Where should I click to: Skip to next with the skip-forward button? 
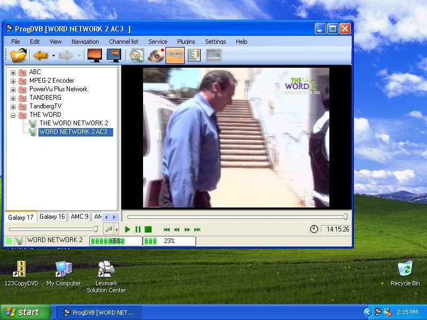(197, 230)
